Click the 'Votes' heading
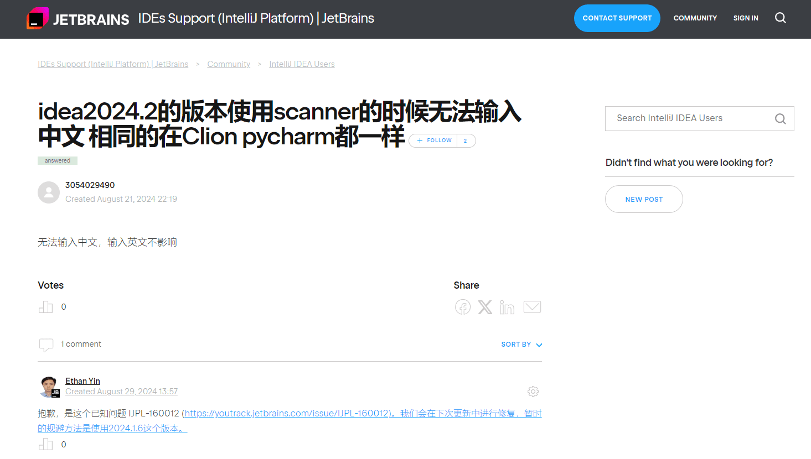The image size is (811, 459). point(51,285)
